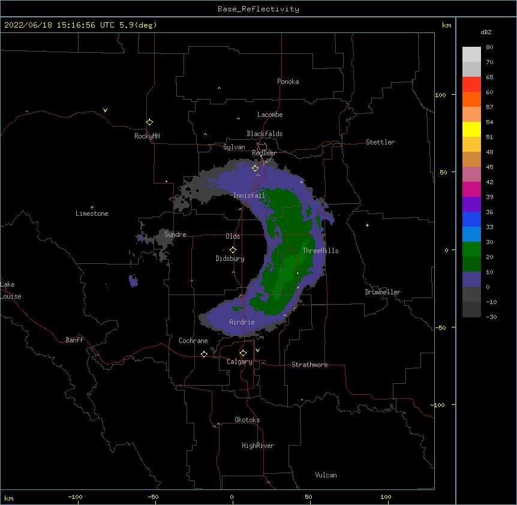517x505 pixels.
Task: Click the orange 60 dBZ legend swatch
Action: point(471,99)
